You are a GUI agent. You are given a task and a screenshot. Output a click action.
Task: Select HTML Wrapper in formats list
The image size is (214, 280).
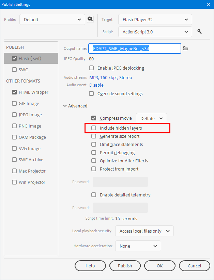pos(33,92)
